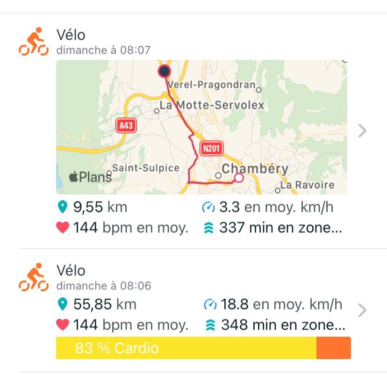The image size is (387, 375).
Task: Tap the zone chevrons icon beside 348 min
Action: click(x=210, y=325)
